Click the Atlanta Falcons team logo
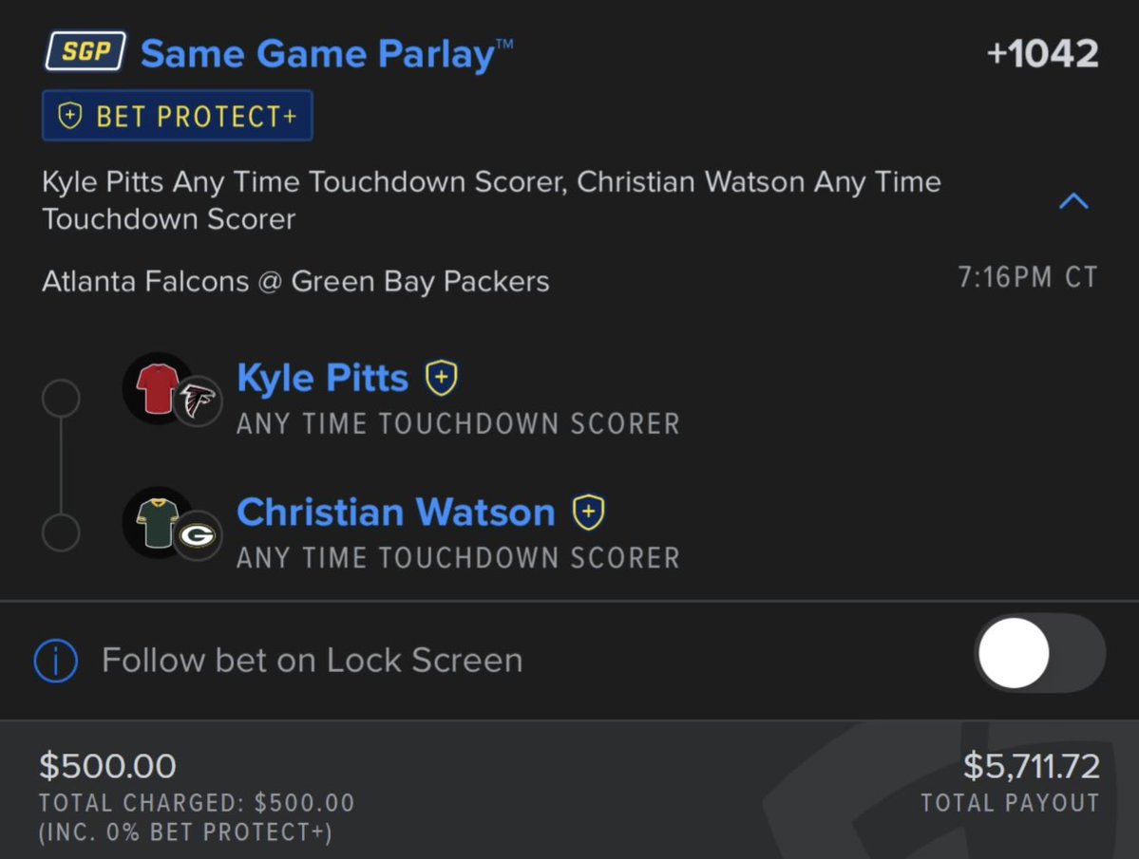The height and width of the screenshot is (859, 1139). pos(198,401)
